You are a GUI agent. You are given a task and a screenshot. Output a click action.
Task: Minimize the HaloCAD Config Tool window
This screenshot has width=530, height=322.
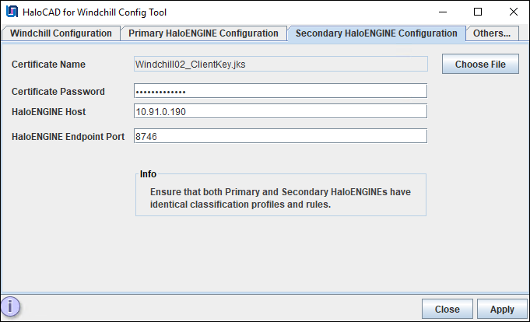[x=442, y=12]
